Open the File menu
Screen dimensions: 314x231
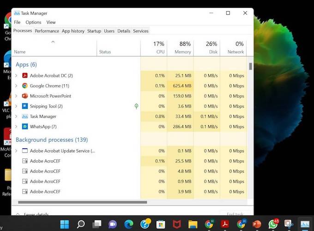pos(17,22)
